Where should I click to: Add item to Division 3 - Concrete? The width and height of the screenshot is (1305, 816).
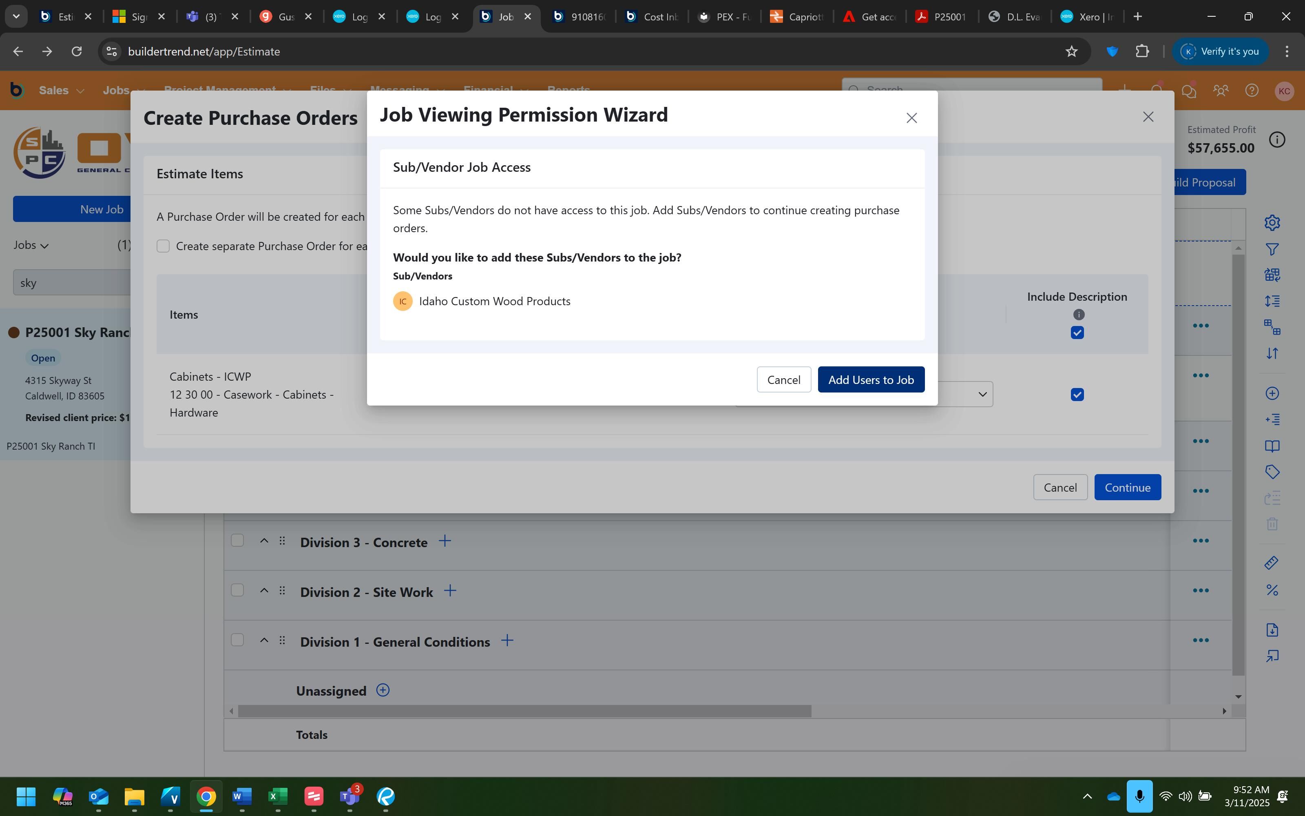point(445,541)
